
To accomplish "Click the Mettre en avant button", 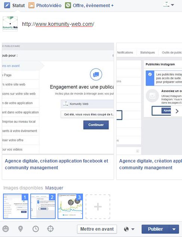I will click(x=97, y=229).
